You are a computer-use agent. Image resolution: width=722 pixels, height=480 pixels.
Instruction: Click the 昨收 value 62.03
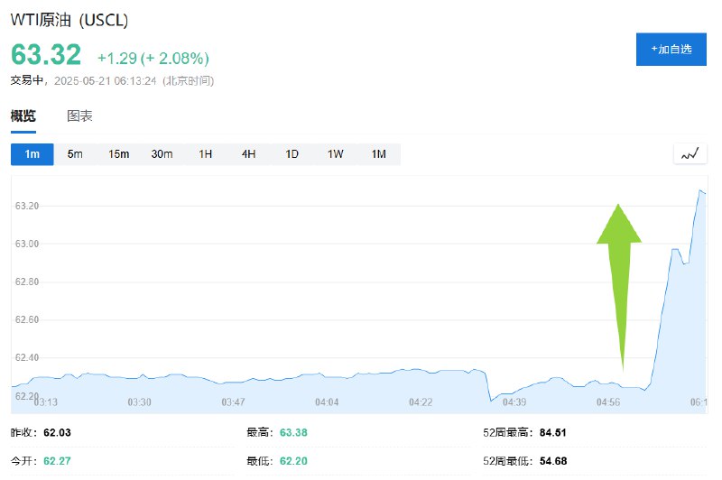(57, 432)
